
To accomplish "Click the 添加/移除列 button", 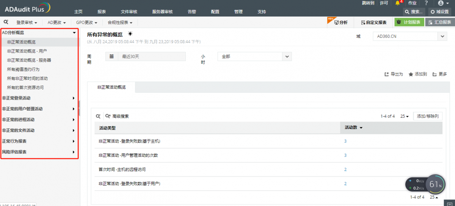I will coord(428,116).
